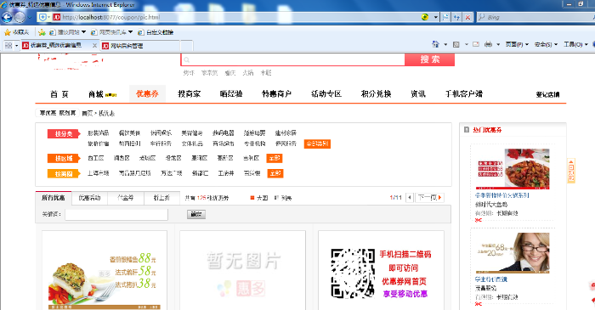The height and width of the screenshot is (310, 595).
Task: Select 全部类别 in category filter
Action: click(317, 144)
